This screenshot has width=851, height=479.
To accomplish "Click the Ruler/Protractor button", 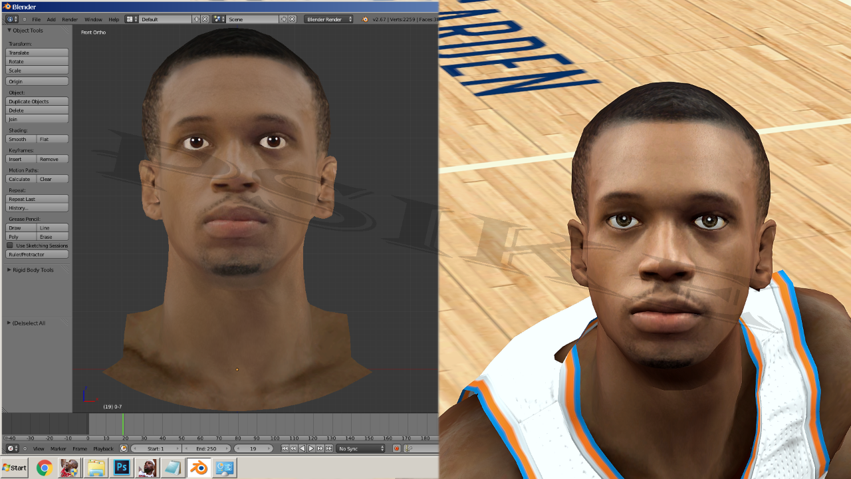I will [x=37, y=254].
